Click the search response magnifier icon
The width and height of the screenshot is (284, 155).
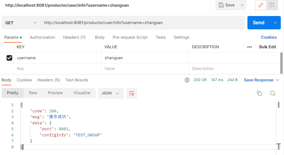coord(273,93)
